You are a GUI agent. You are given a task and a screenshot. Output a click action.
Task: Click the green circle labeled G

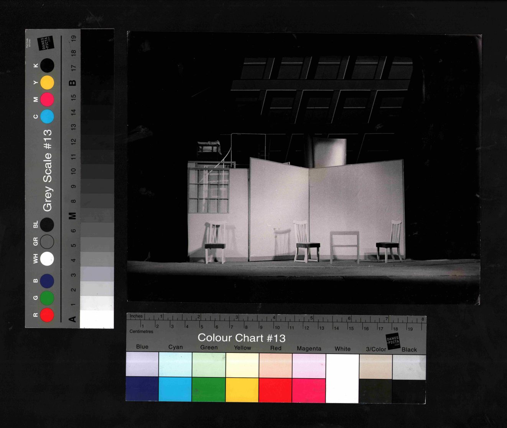(x=47, y=298)
